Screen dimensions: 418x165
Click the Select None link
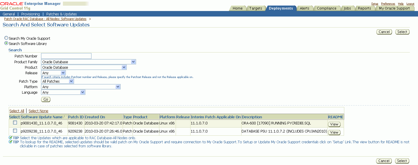(x=38, y=111)
